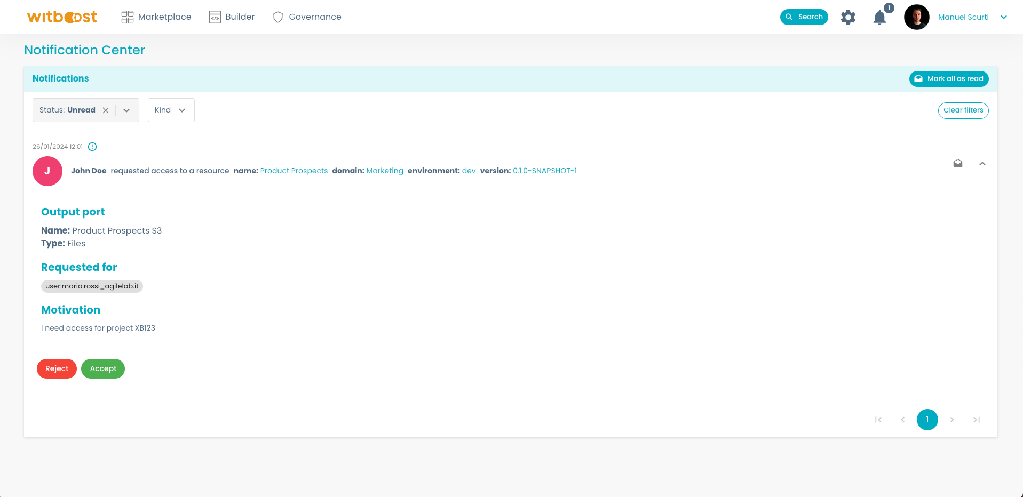
Task: Click the witboost logo
Action: (x=62, y=17)
